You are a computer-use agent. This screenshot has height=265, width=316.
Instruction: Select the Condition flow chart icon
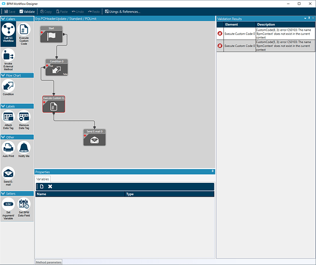8,86
